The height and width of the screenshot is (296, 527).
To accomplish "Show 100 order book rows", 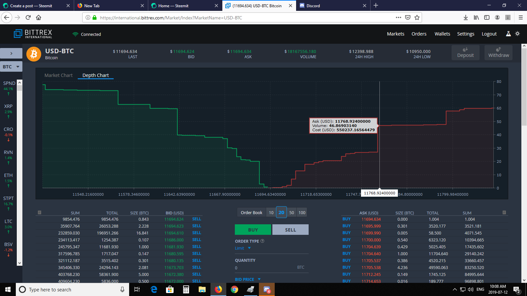I will (302, 212).
